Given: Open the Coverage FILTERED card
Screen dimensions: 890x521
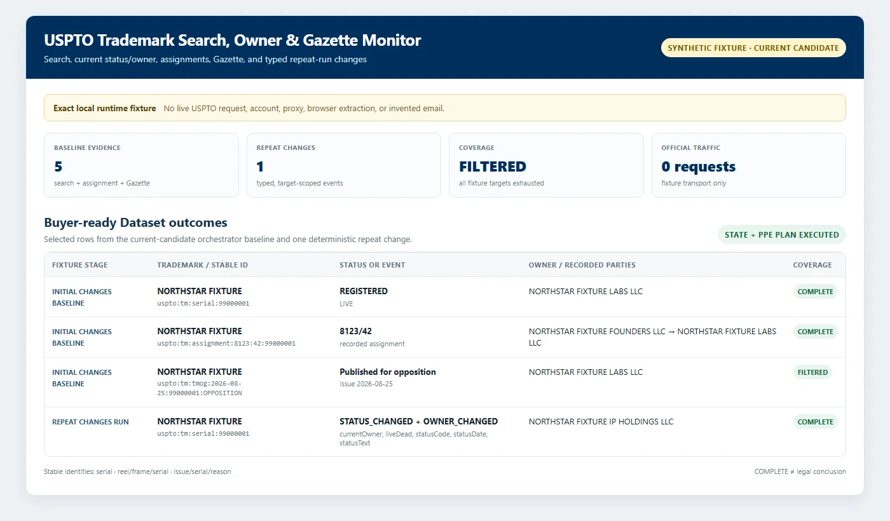Looking at the screenshot, I should click(546, 165).
